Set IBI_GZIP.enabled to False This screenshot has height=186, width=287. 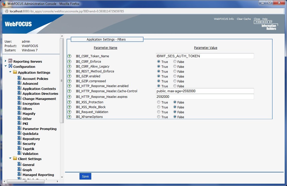175,76
